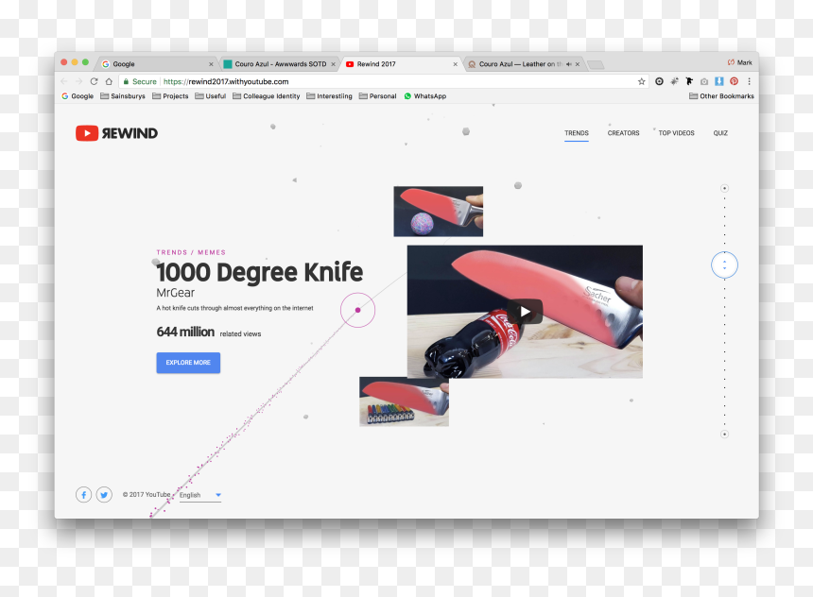This screenshot has width=813, height=597.
Task: Mute audio on Couro Azul Leather tab
Action: coord(569,64)
